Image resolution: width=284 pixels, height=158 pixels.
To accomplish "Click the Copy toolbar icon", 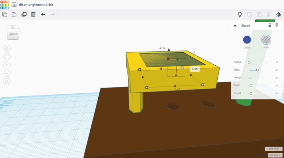I will coord(5,15).
